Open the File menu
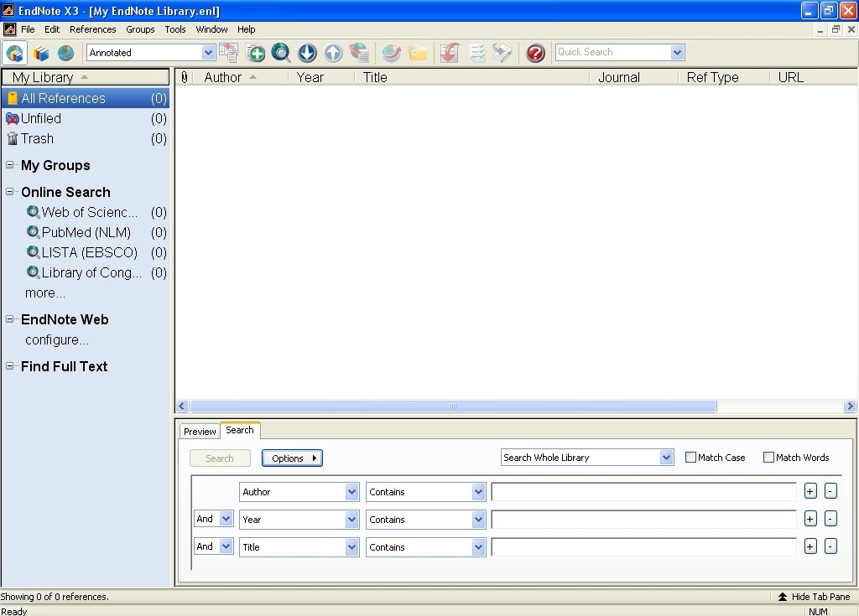The image size is (859, 616). pyautogui.click(x=28, y=29)
